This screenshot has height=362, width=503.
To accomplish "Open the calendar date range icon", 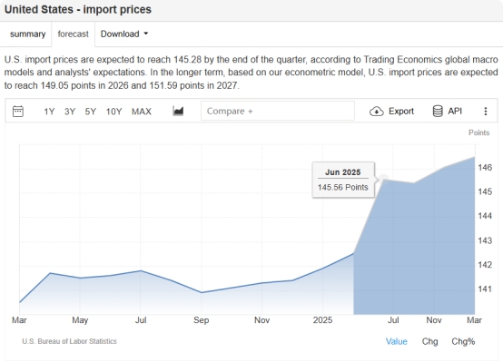I will click(x=18, y=112).
